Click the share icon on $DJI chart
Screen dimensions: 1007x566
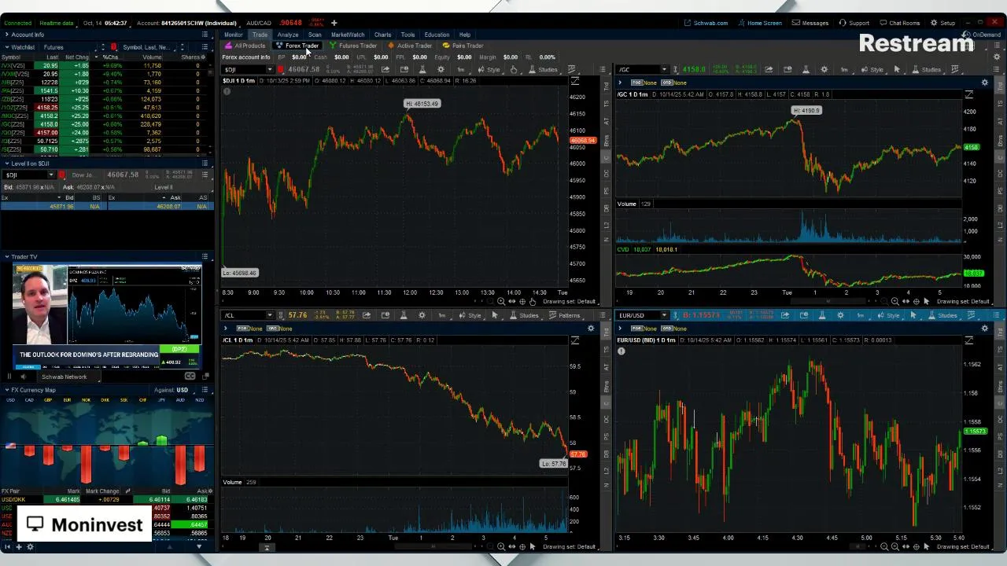coord(385,69)
